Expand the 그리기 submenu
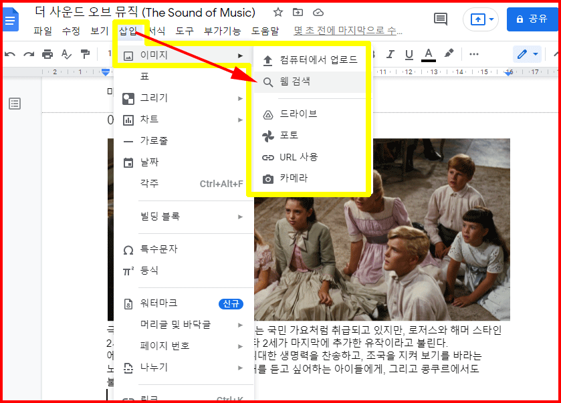Image resolution: width=561 pixels, height=403 pixels. coord(183,98)
